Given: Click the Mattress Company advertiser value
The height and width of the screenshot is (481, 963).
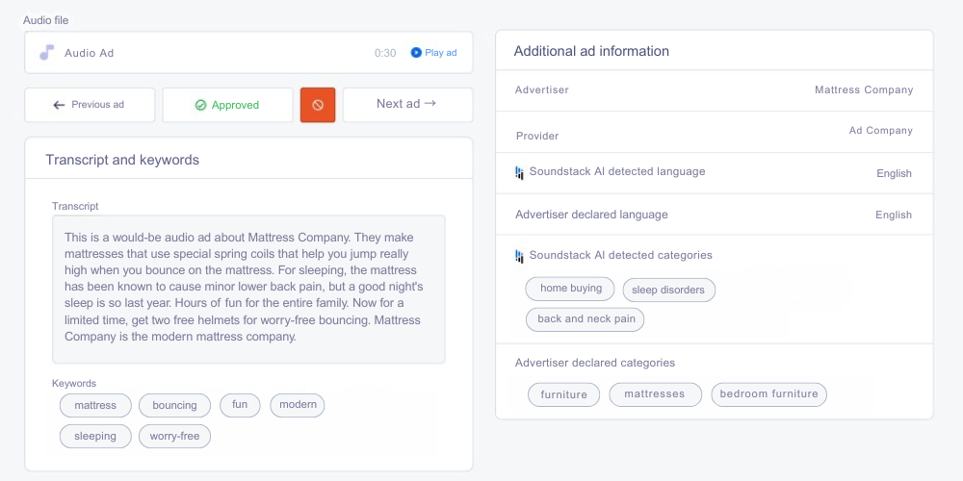Looking at the screenshot, I should pyautogui.click(x=864, y=90).
